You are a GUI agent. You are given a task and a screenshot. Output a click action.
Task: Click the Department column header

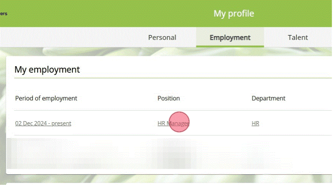click(x=268, y=98)
